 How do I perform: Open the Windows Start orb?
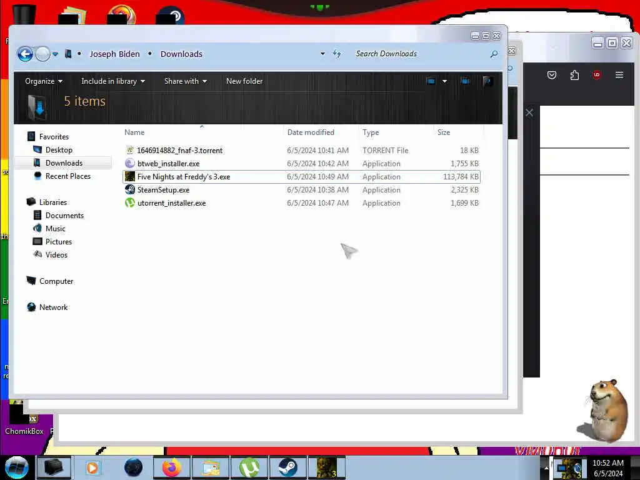(17, 467)
